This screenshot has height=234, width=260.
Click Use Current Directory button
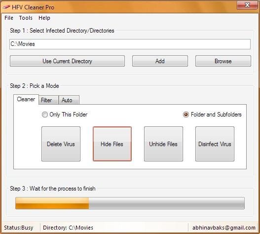coord(67,61)
